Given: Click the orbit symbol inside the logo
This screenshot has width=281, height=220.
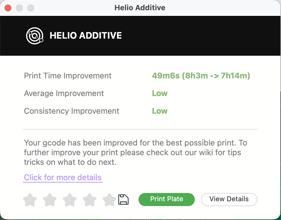Looking at the screenshot, I should (35, 36).
